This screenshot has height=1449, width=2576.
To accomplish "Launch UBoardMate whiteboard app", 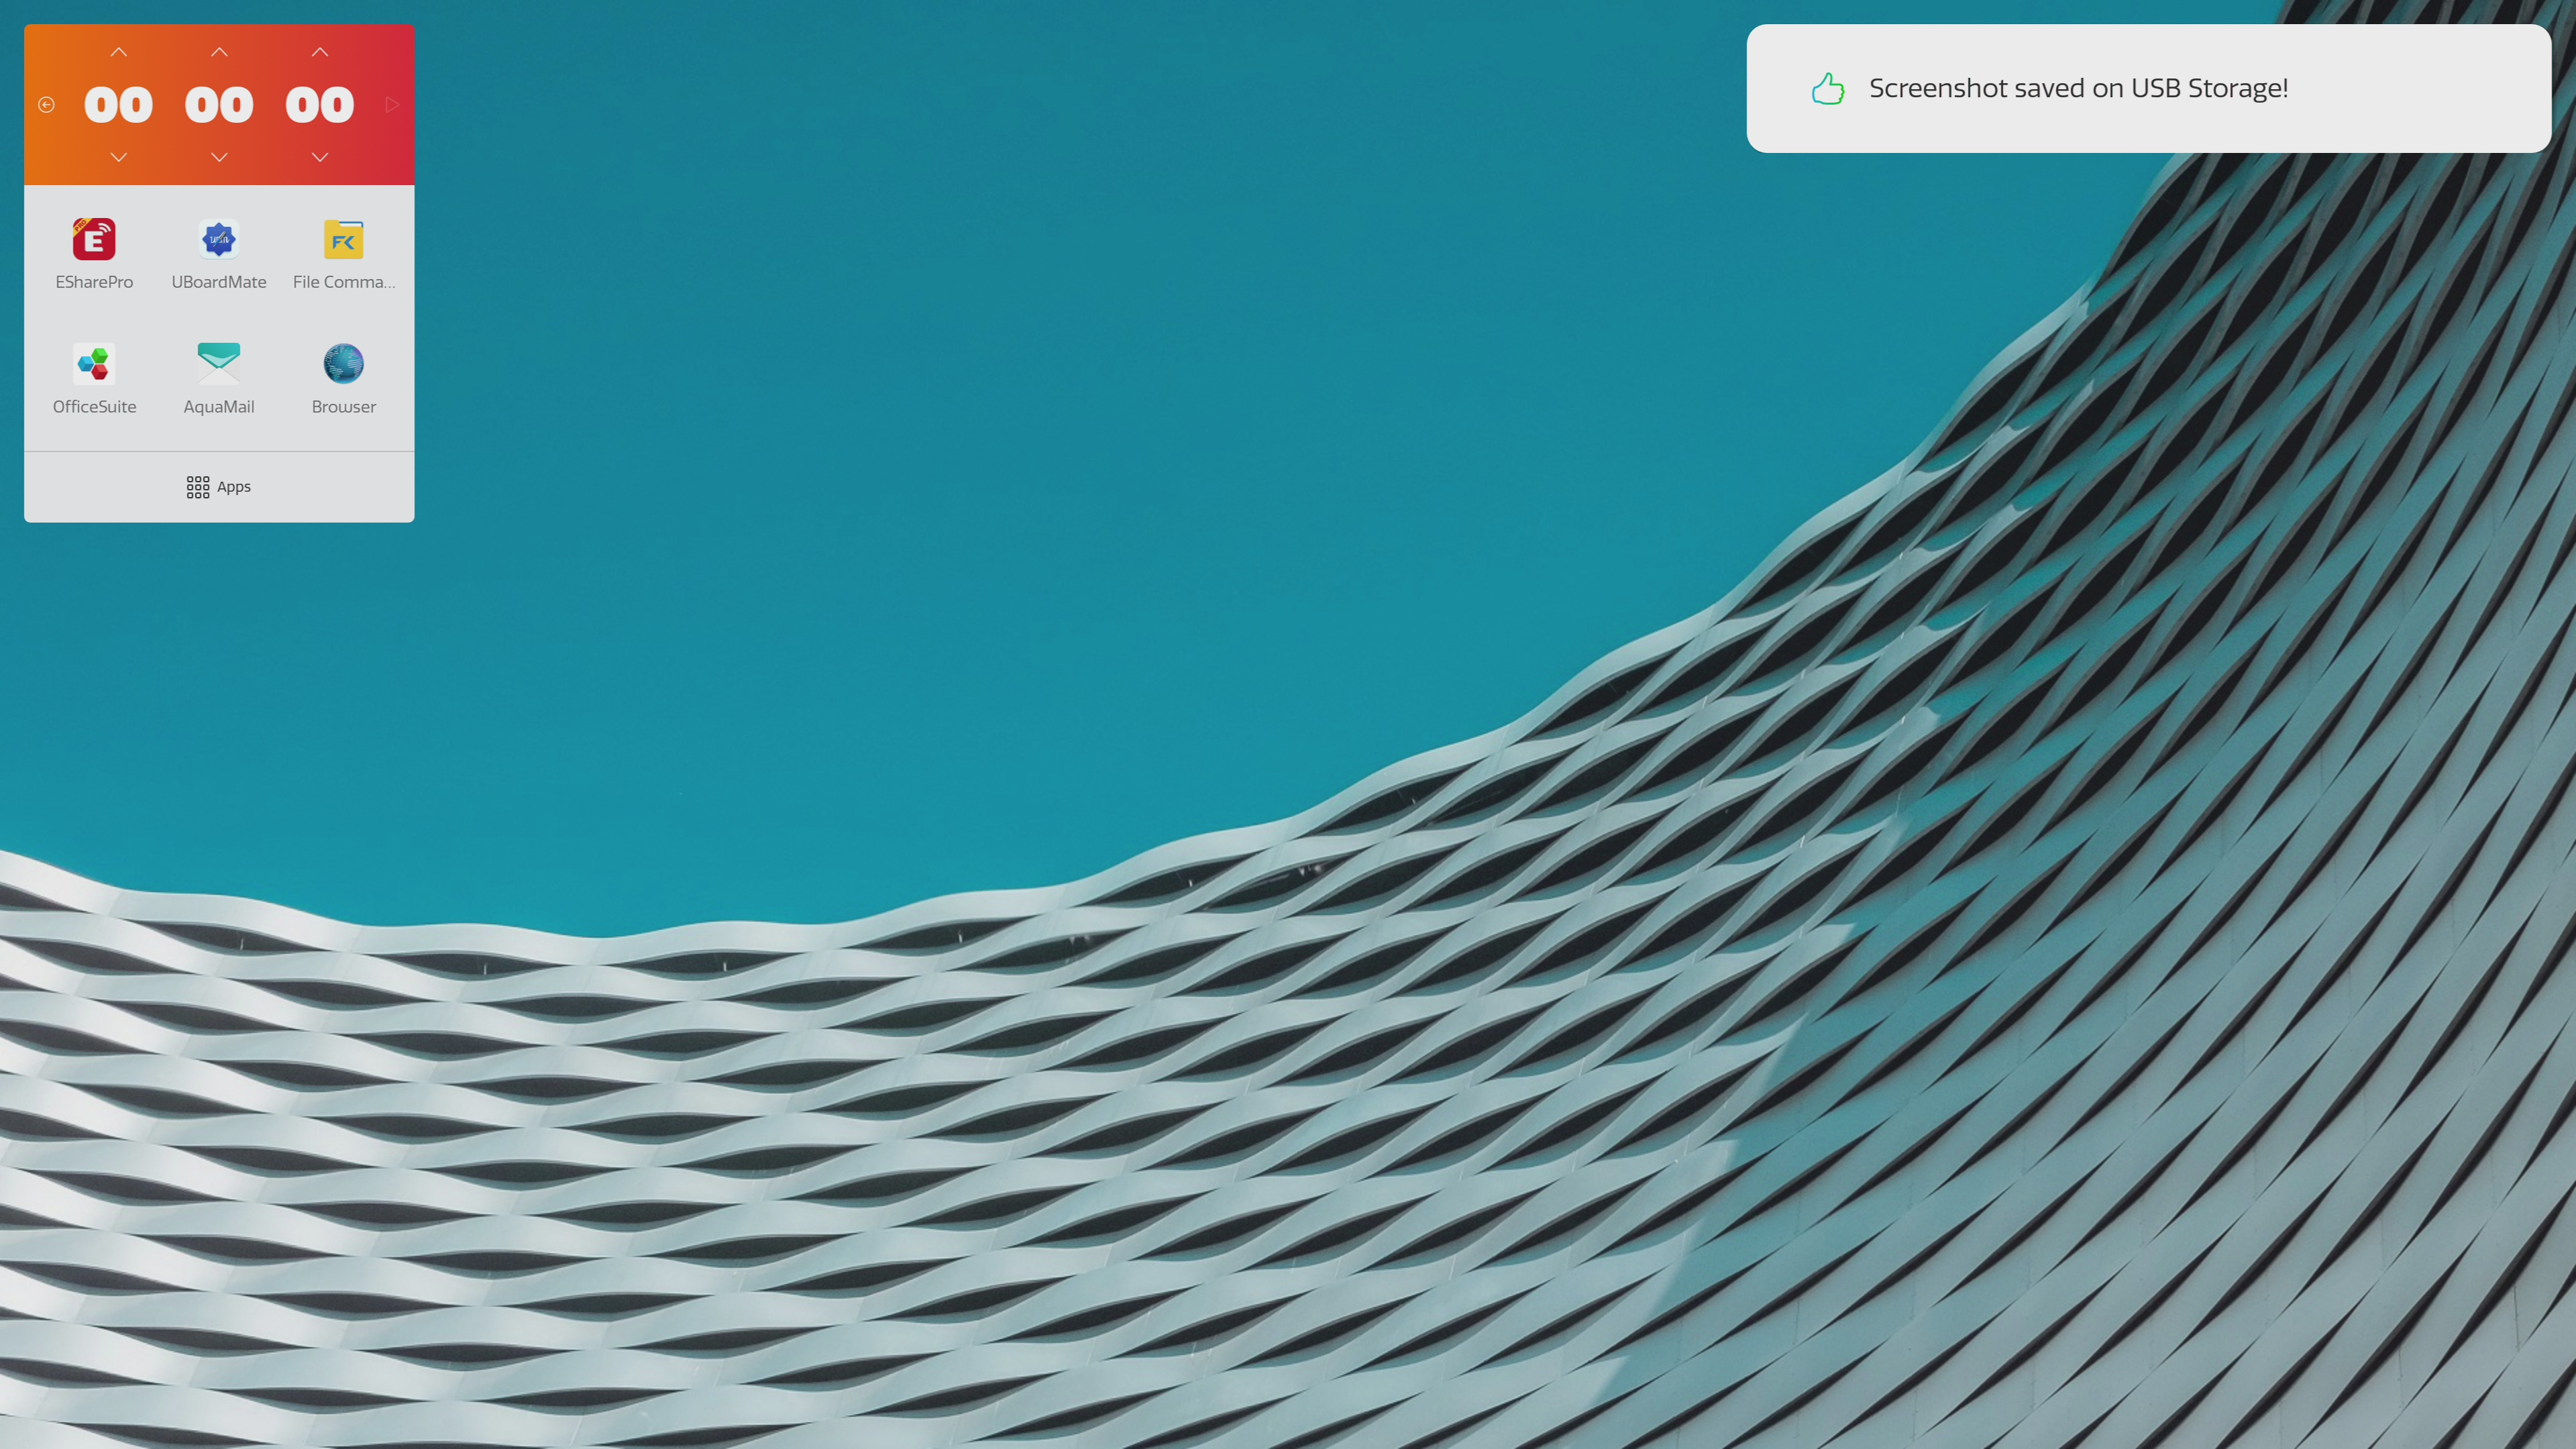I will click(x=219, y=240).
